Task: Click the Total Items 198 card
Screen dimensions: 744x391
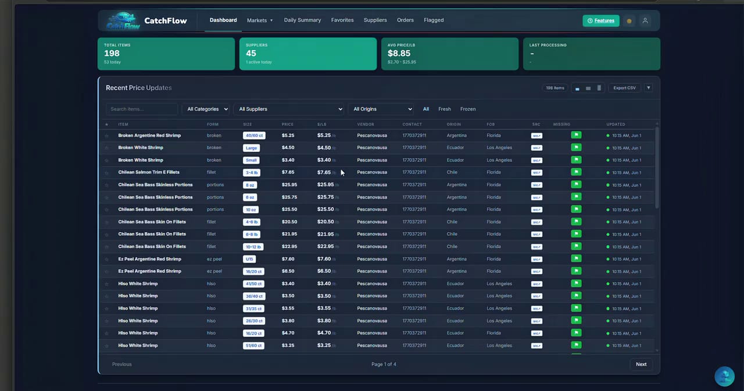Action: 166,54
